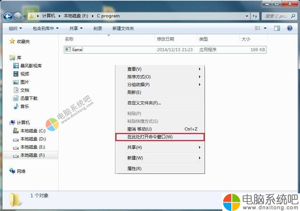
Task: Open help with the question mark icon
Action: (x=290, y=28)
